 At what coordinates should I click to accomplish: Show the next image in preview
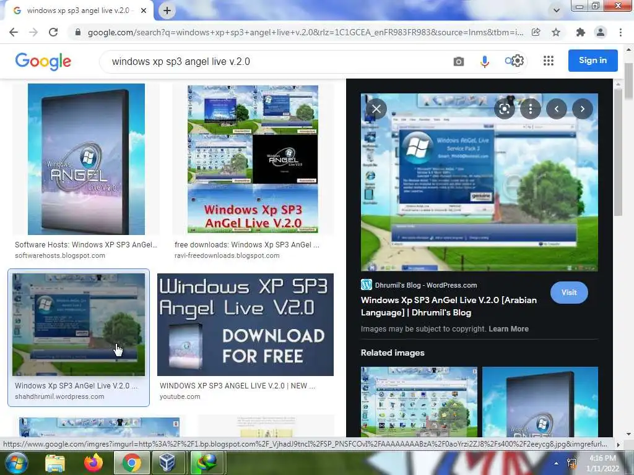point(582,109)
